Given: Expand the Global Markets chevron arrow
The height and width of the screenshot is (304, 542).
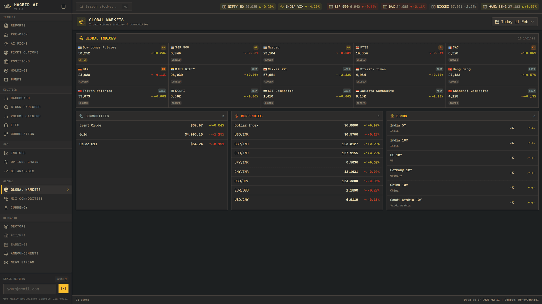Looking at the screenshot, I should point(68,190).
